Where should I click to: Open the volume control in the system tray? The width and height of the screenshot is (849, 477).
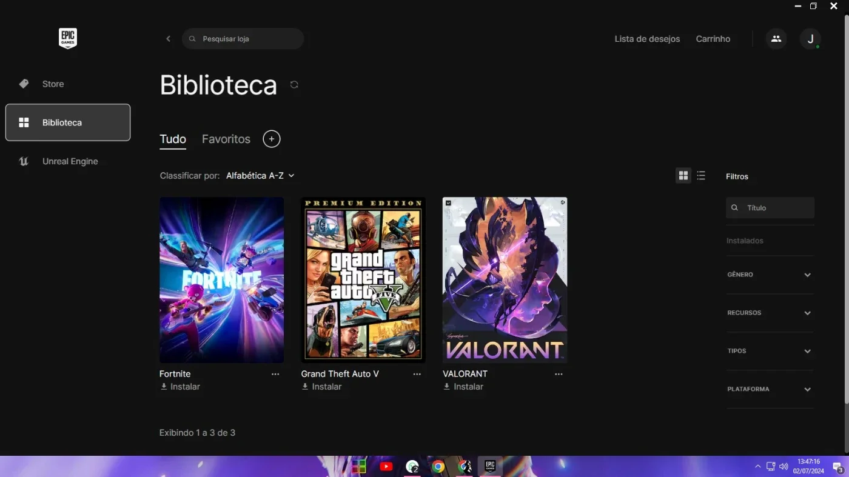(x=783, y=467)
